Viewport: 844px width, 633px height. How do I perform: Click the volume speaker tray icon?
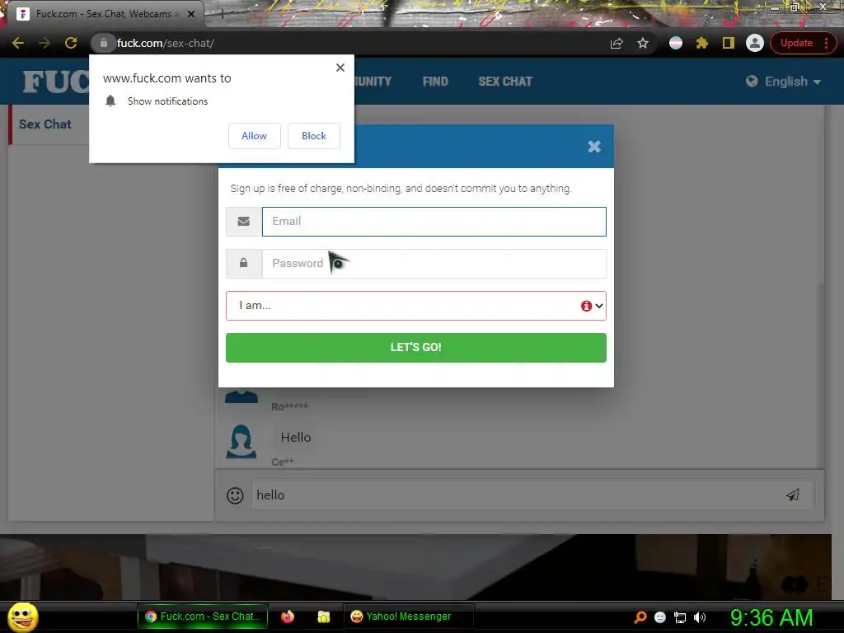tap(699, 617)
